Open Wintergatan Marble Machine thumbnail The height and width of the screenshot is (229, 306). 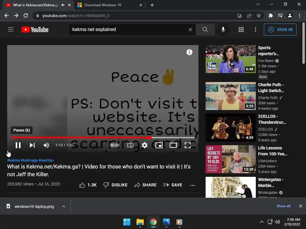coord(230,187)
